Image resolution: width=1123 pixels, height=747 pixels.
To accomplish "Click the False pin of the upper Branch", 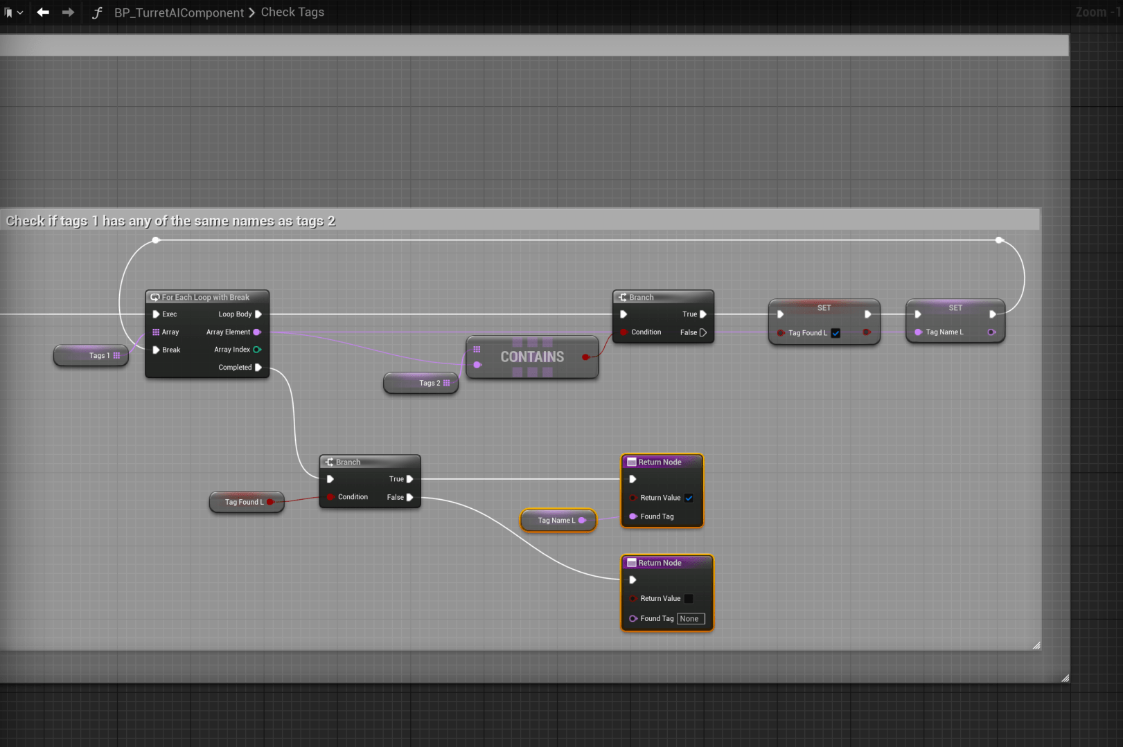I will click(703, 332).
